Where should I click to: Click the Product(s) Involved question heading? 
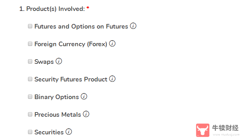[54, 9]
